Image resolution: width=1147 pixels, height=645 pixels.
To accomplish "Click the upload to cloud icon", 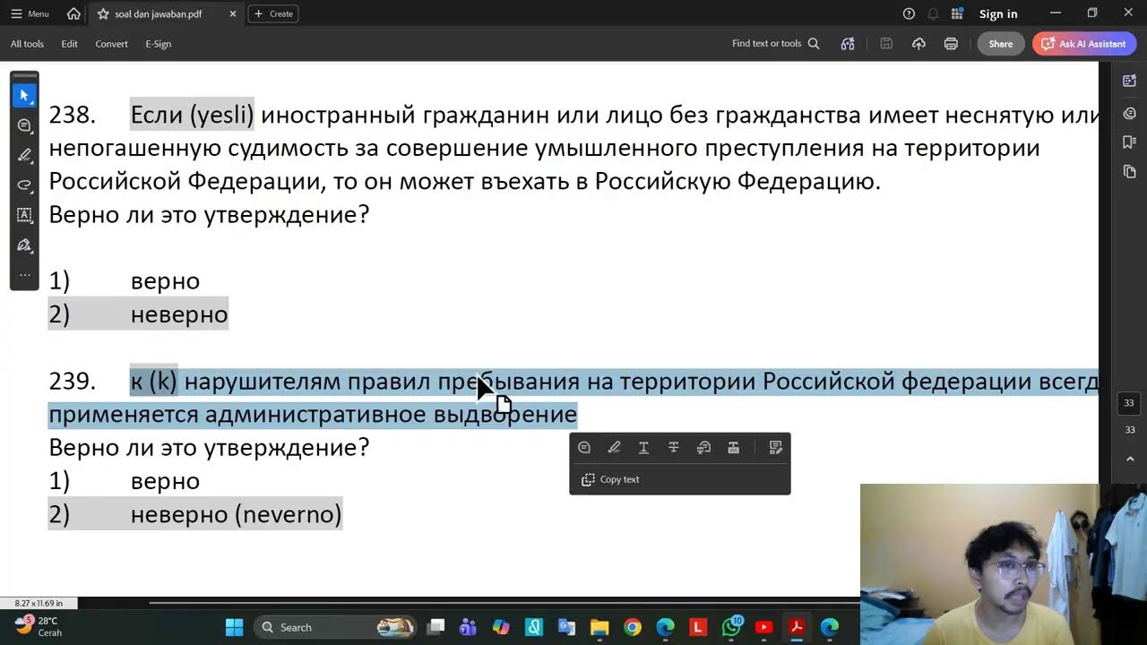I will pos(918,44).
